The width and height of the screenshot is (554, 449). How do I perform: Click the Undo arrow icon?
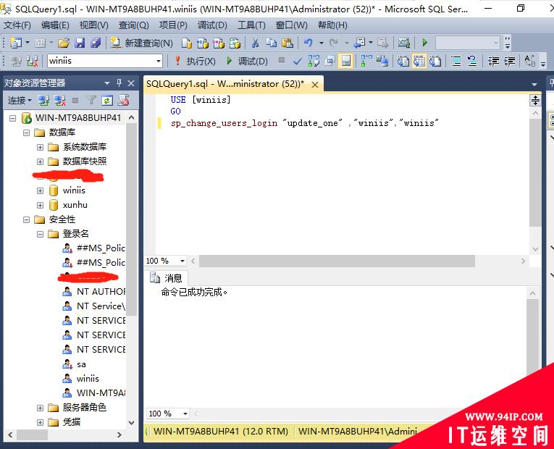point(309,43)
